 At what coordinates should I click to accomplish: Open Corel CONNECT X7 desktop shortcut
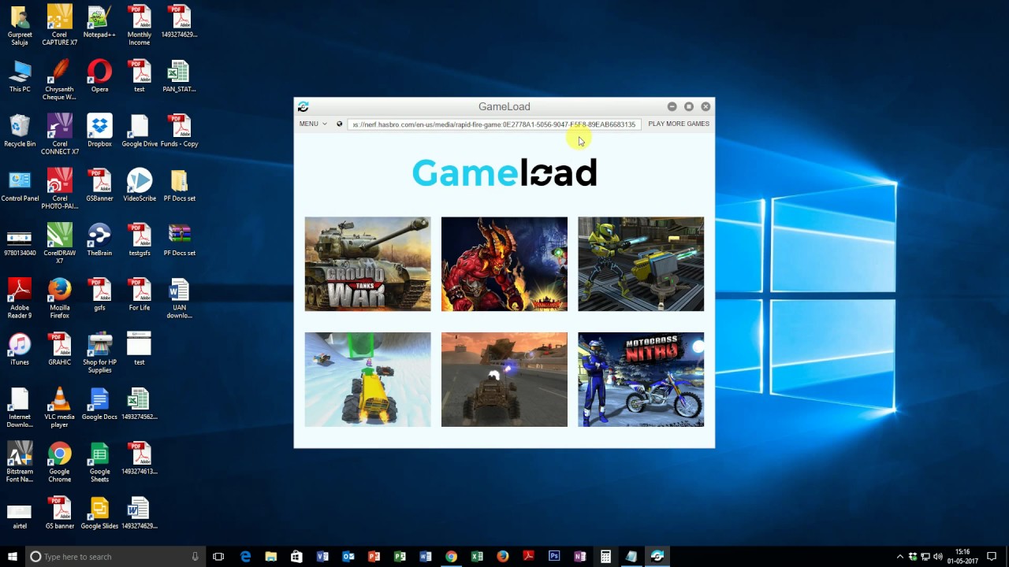click(x=60, y=134)
